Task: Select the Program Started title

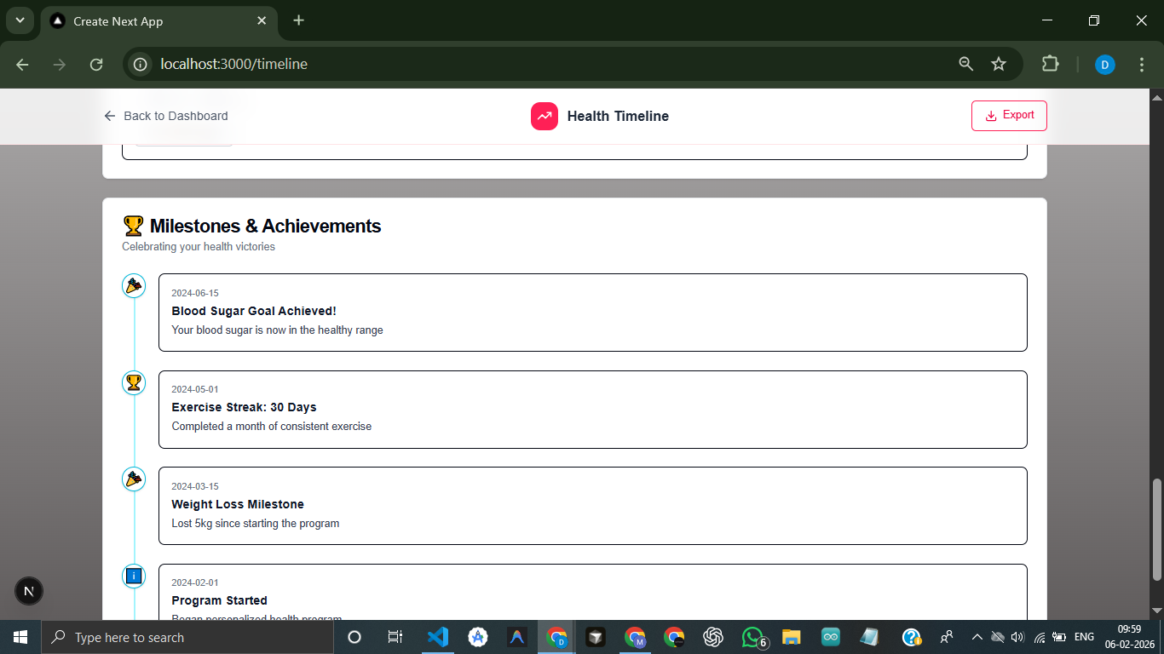Action: point(219,600)
